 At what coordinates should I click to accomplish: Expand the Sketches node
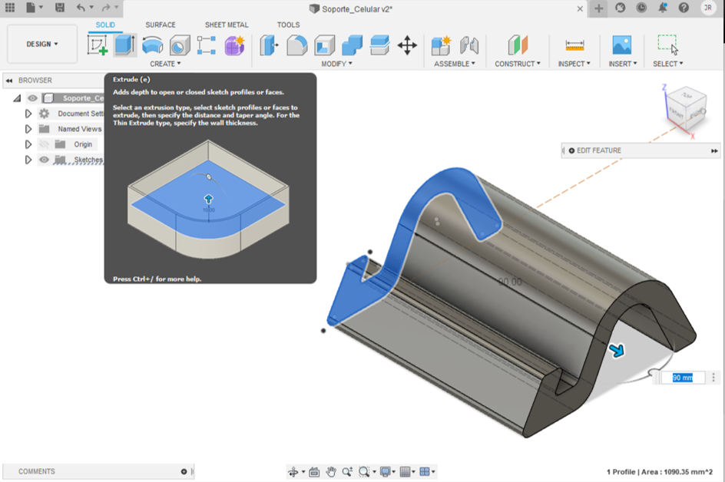point(28,160)
